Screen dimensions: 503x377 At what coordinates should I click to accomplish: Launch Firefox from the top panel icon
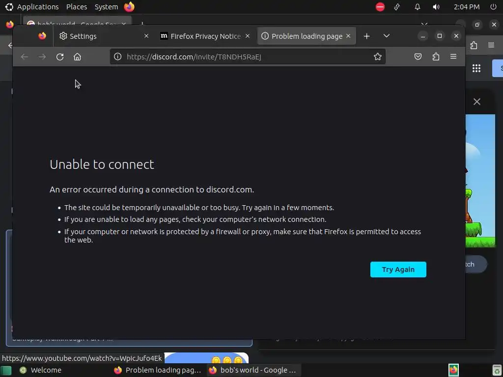(x=129, y=7)
